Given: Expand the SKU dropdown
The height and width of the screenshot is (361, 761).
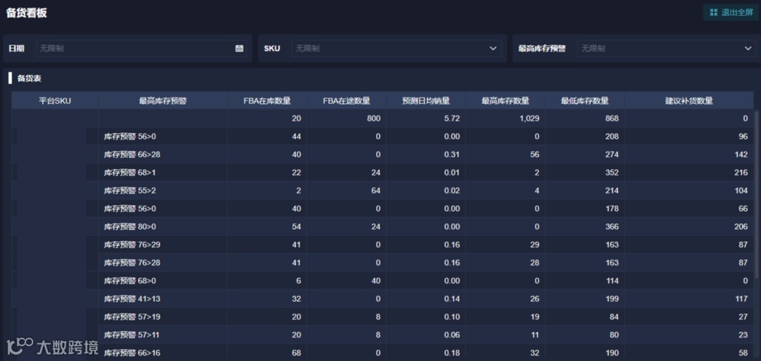Looking at the screenshot, I should (397, 48).
